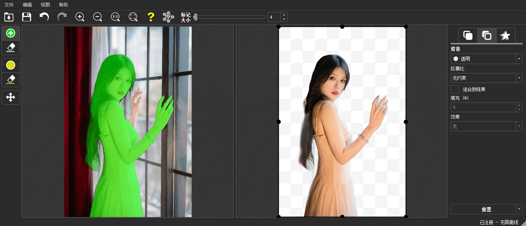Click the bottom-center crop handle on result
This screenshot has width=526, height=226.
342,217
